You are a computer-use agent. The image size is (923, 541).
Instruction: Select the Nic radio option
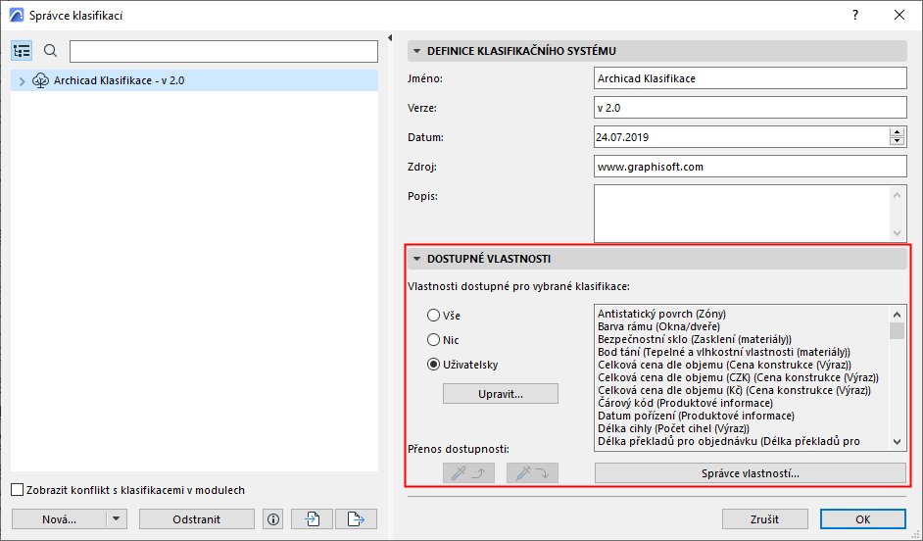(x=434, y=340)
